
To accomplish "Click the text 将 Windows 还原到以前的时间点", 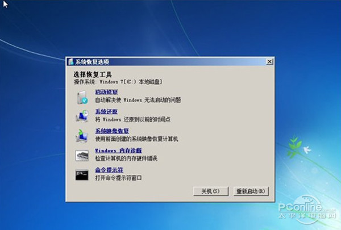I will coord(133,119).
